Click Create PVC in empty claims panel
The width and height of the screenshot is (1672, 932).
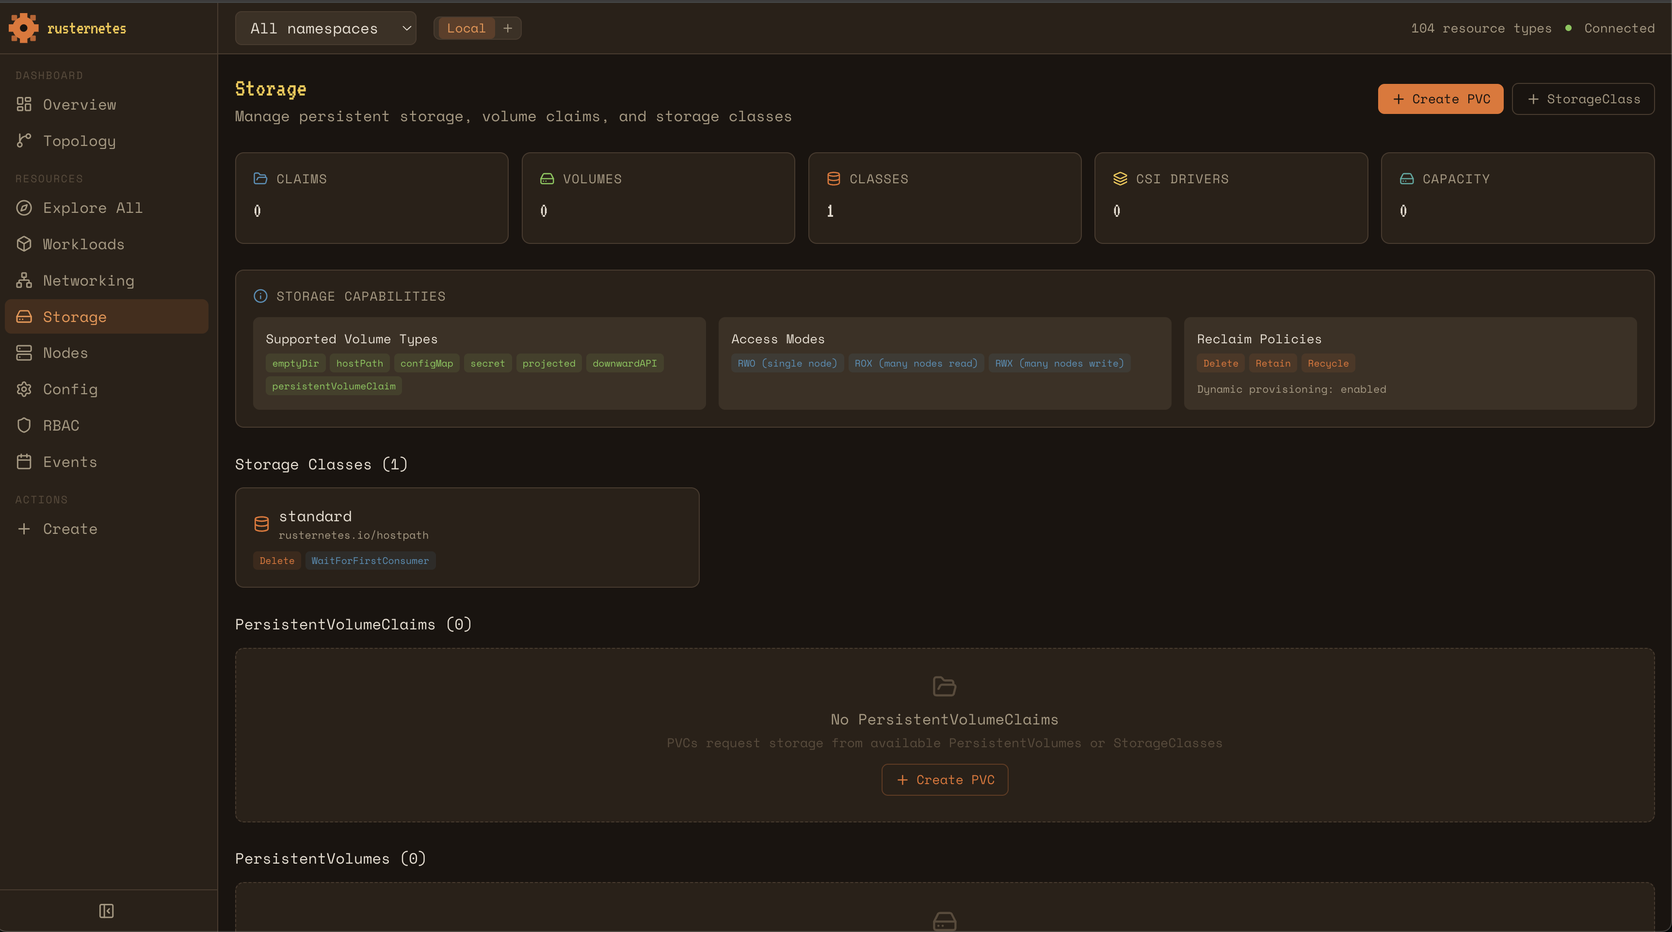(x=945, y=779)
